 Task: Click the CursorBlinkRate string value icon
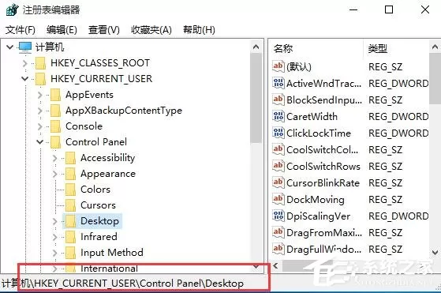278,182
